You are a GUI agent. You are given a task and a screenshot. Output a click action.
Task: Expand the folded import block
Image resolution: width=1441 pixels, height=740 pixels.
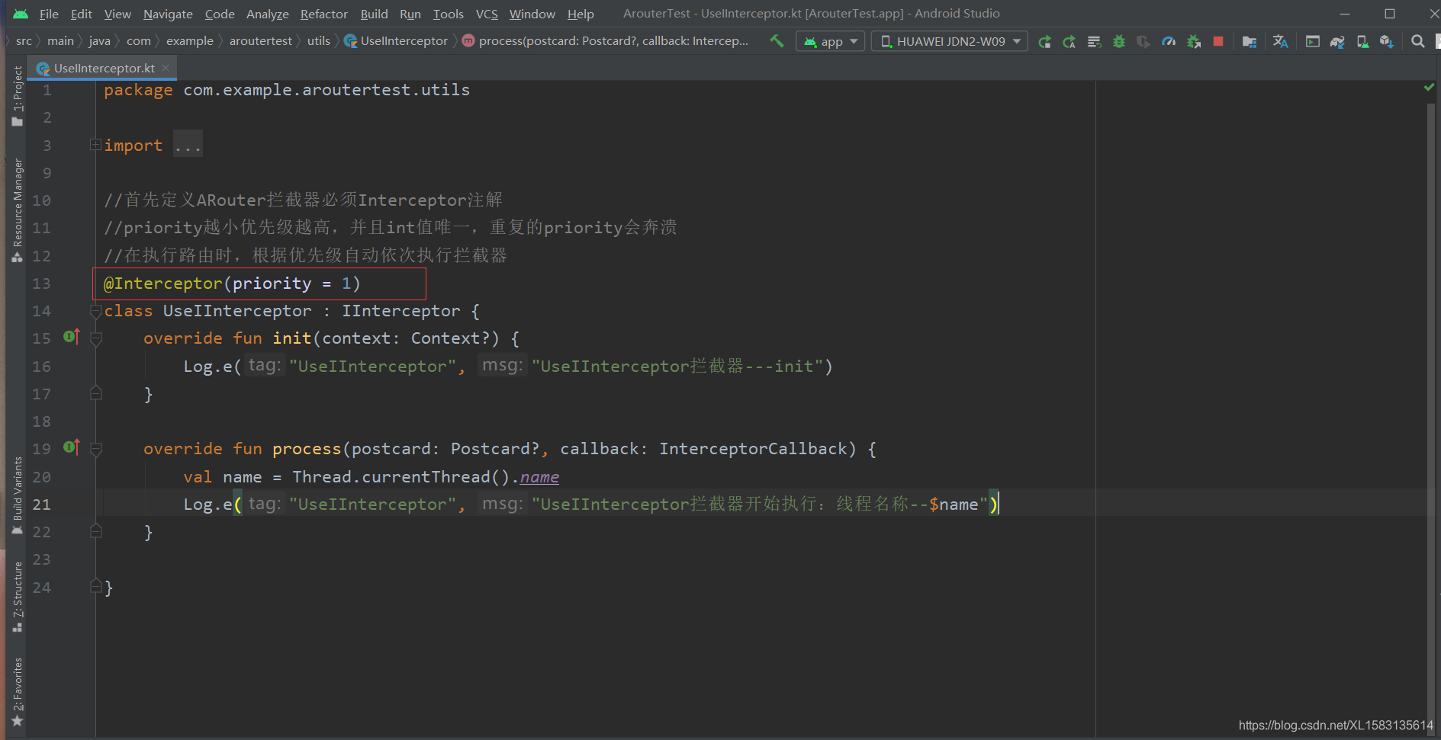[x=95, y=145]
